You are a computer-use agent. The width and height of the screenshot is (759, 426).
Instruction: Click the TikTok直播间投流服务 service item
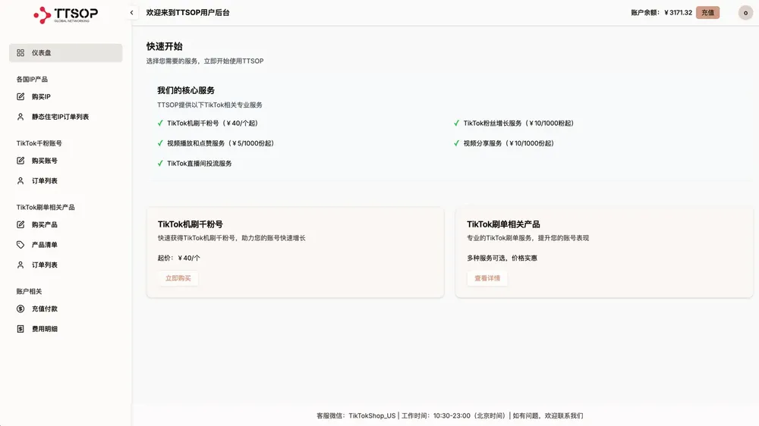pyautogui.click(x=200, y=164)
